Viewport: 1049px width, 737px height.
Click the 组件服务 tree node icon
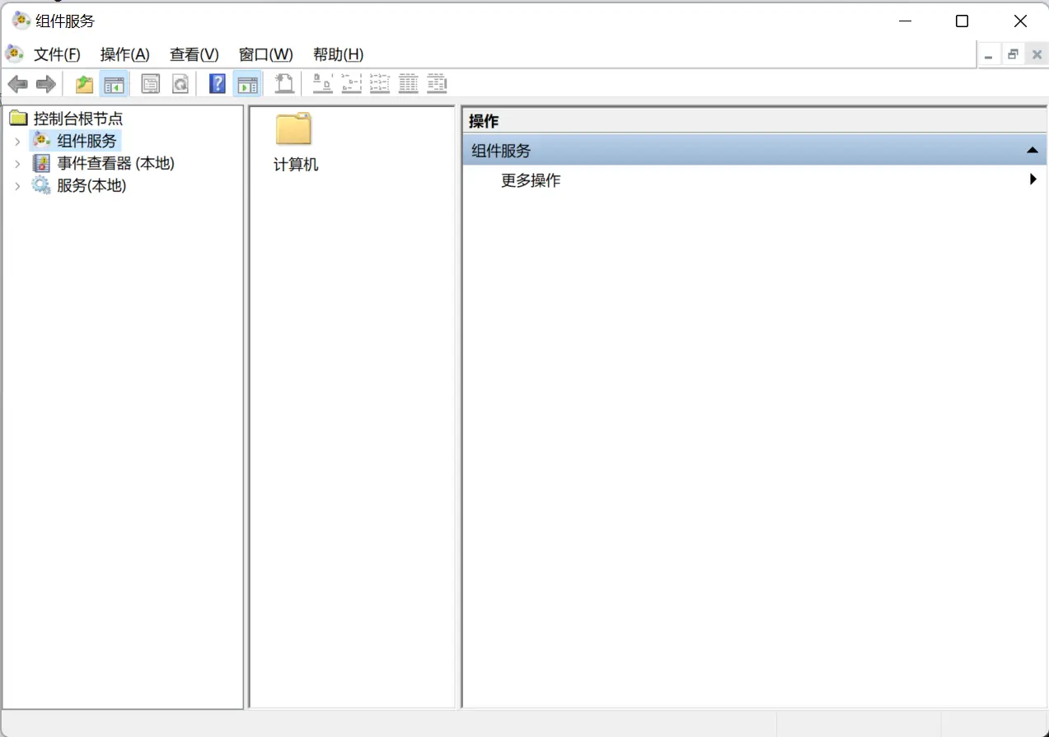(x=41, y=141)
